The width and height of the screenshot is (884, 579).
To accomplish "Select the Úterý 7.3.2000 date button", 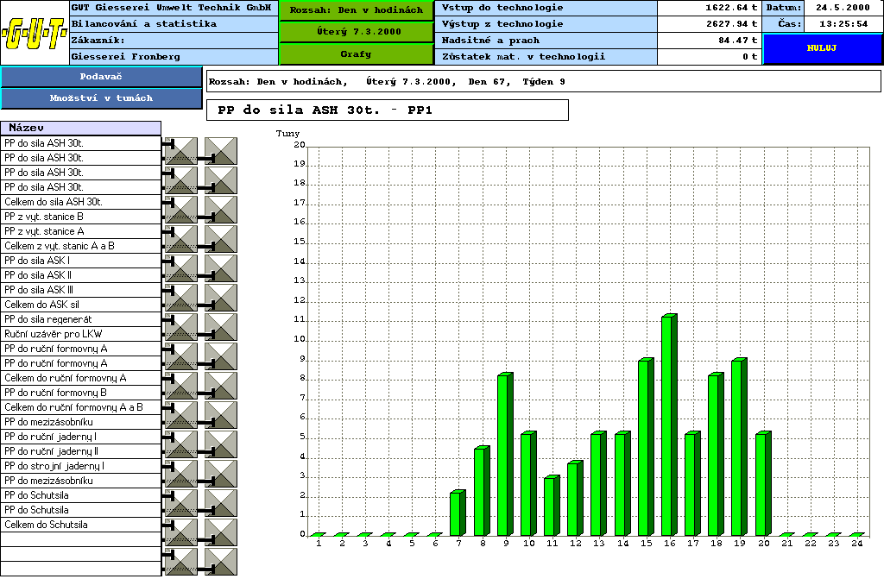I will 356,32.
